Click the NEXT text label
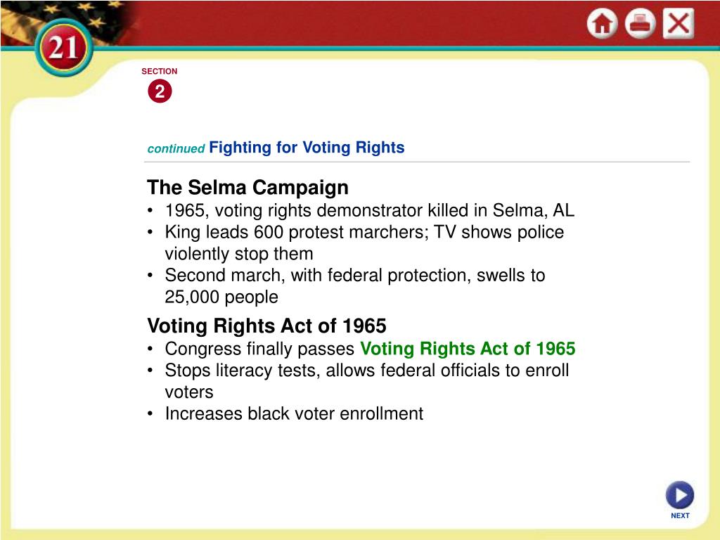The image size is (720, 540). click(680, 515)
